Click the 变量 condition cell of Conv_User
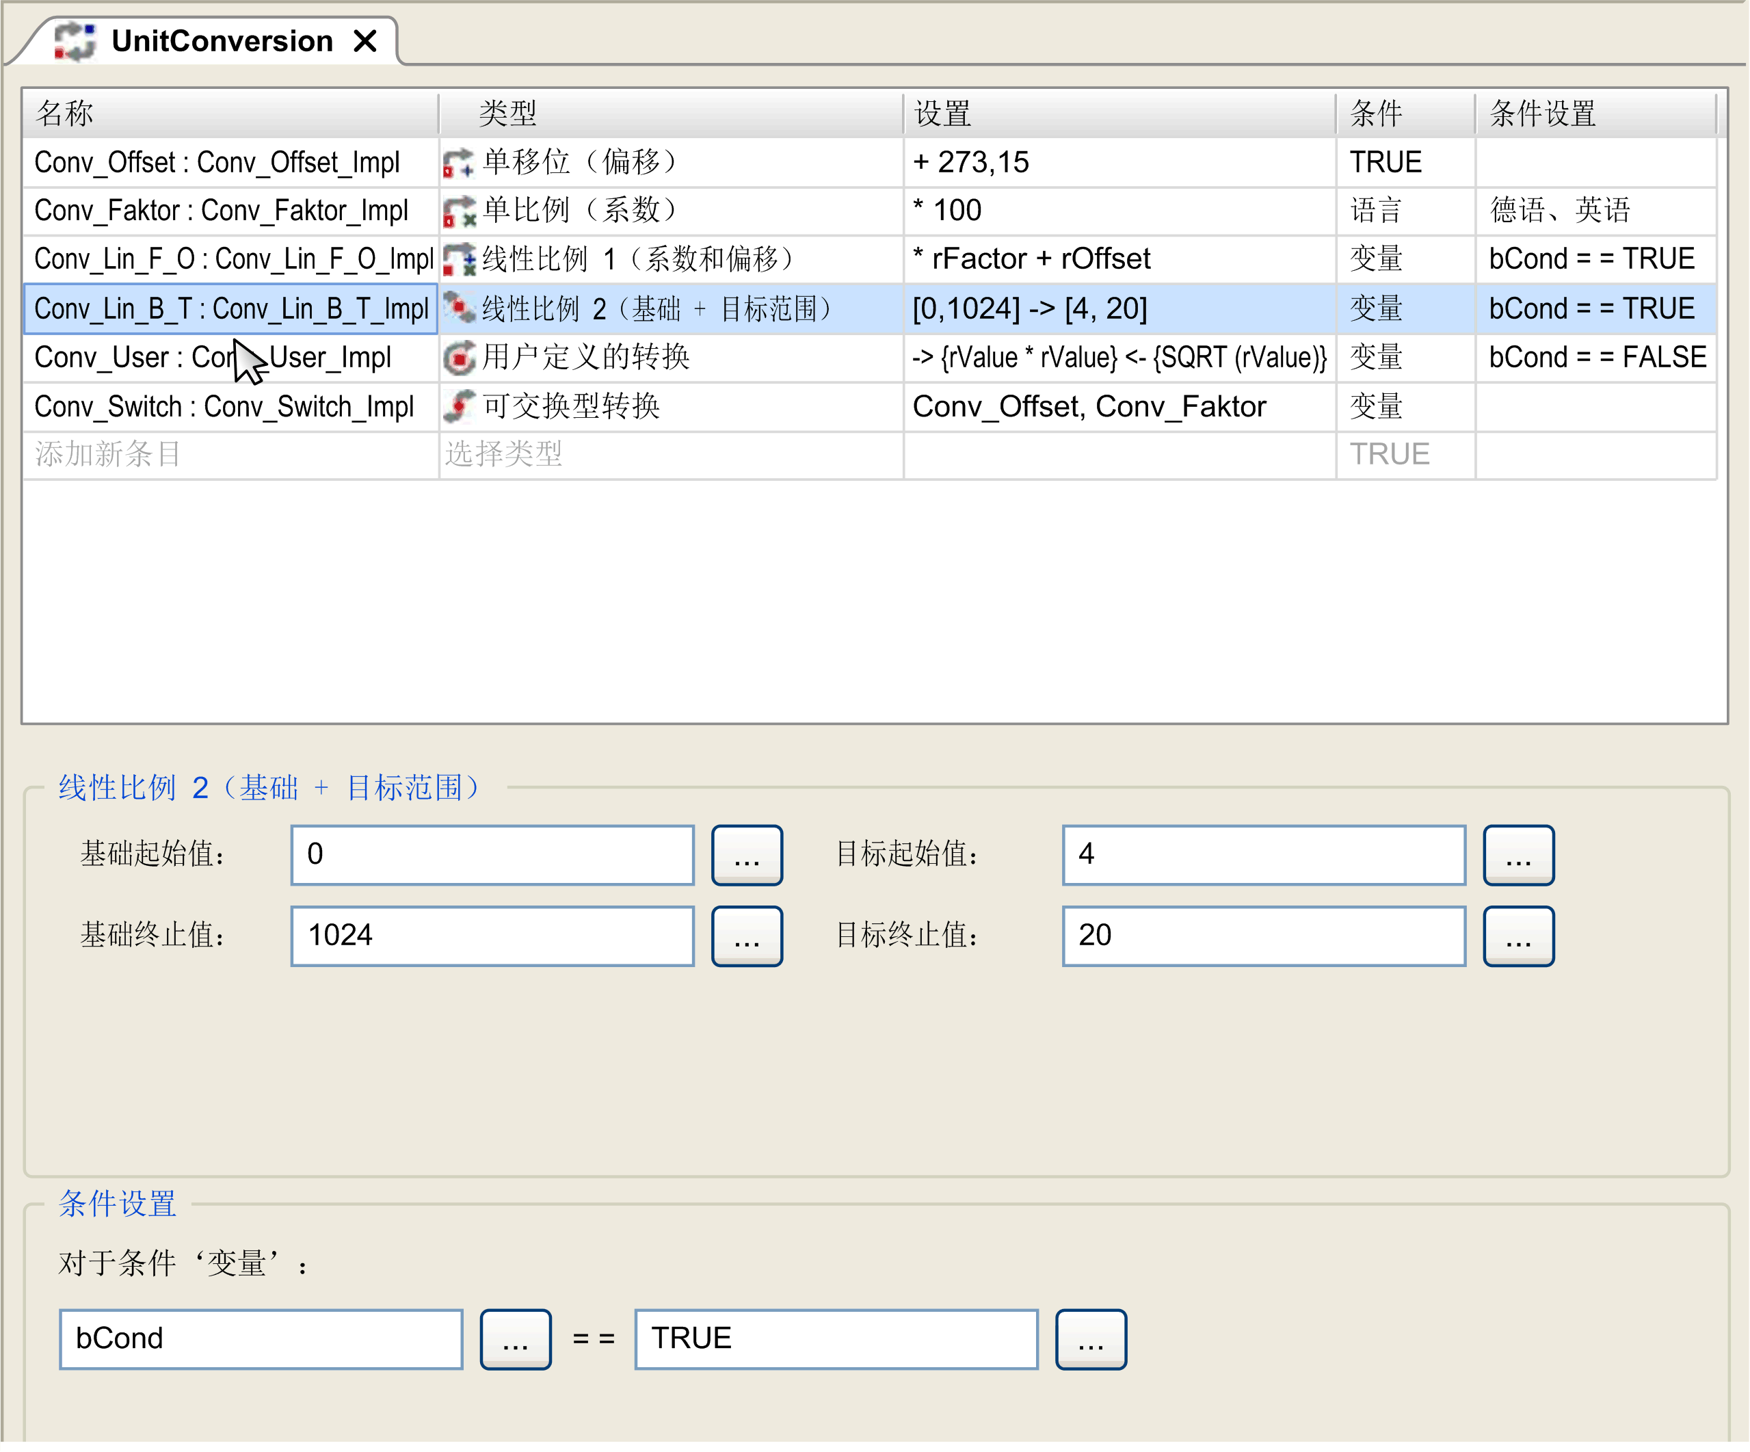This screenshot has width=1750, height=1452. pyautogui.click(x=1406, y=358)
